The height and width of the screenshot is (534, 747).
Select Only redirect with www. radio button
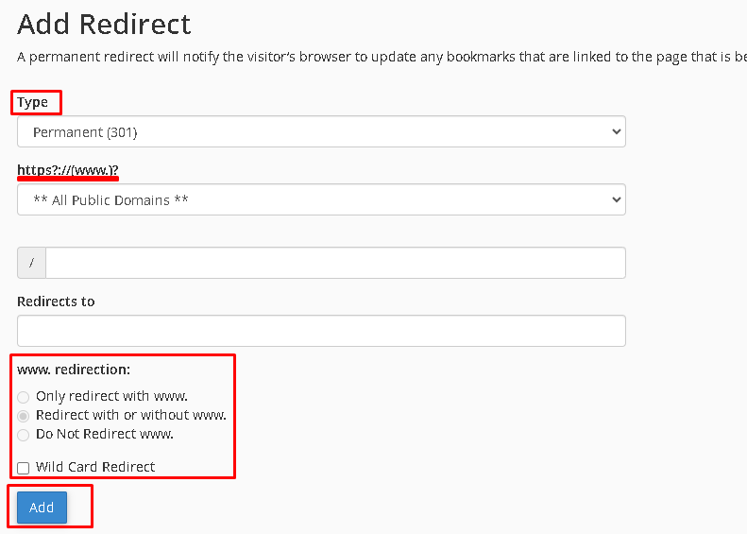point(23,397)
